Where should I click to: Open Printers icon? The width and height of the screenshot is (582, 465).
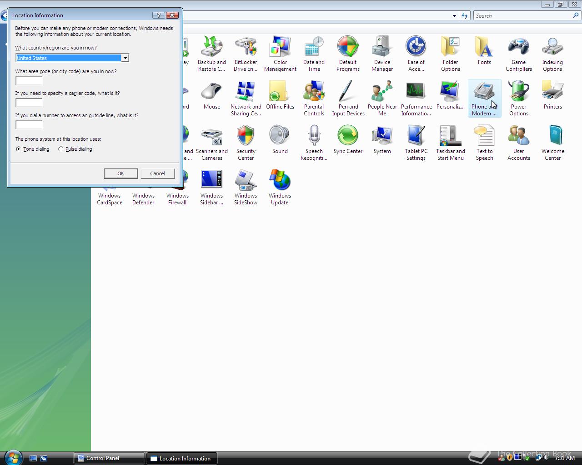pyautogui.click(x=552, y=95)
